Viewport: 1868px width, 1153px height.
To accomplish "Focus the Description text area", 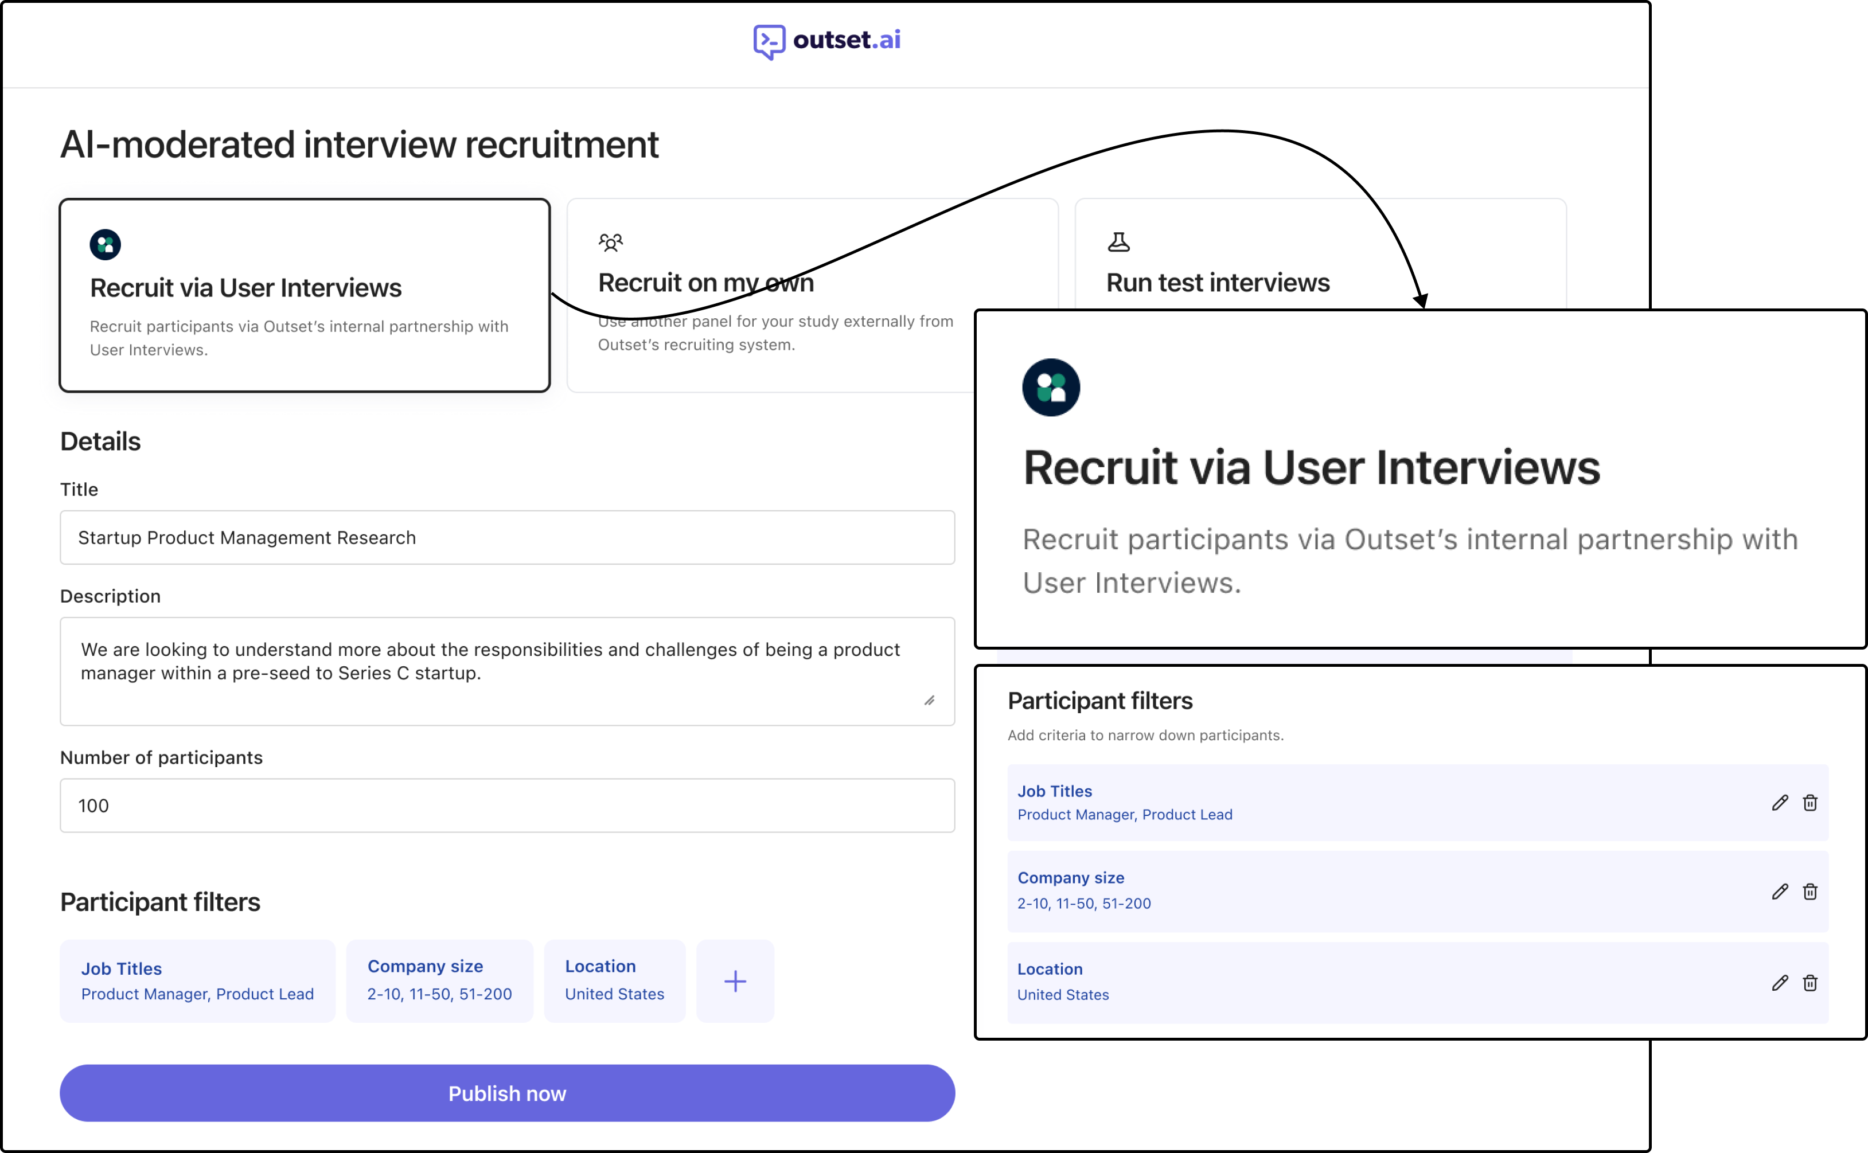I will pos(507,671).
